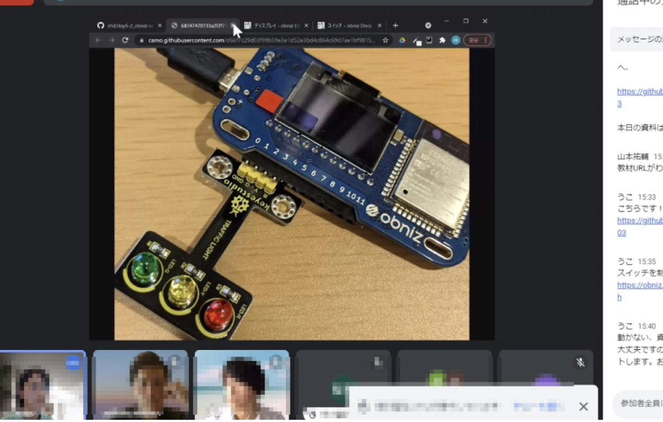Dismiss the notification popup at bottom
This screenshot has height=422, width=663.
584,406
